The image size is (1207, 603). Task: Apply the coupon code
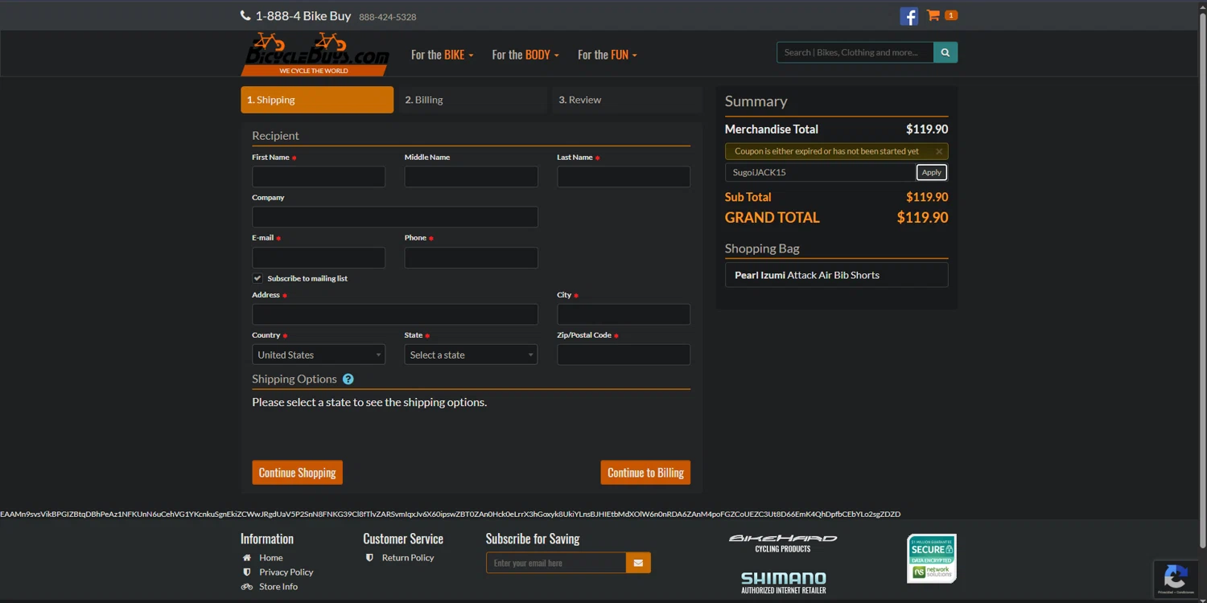(x=931, y=173)
